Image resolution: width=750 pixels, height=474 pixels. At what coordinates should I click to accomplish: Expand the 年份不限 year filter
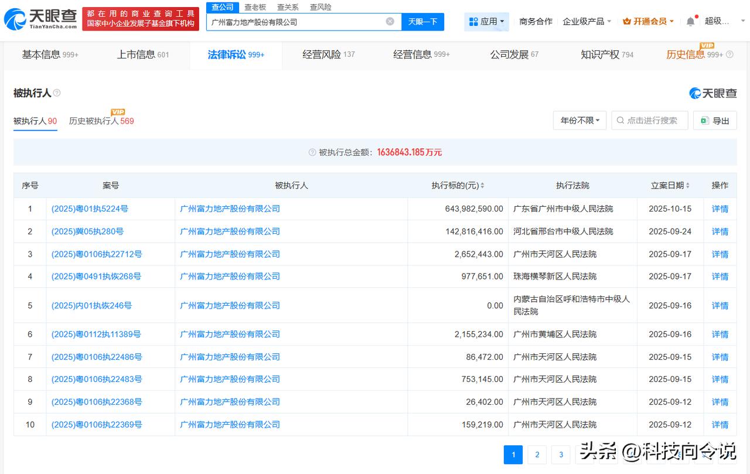coord(579,121)
